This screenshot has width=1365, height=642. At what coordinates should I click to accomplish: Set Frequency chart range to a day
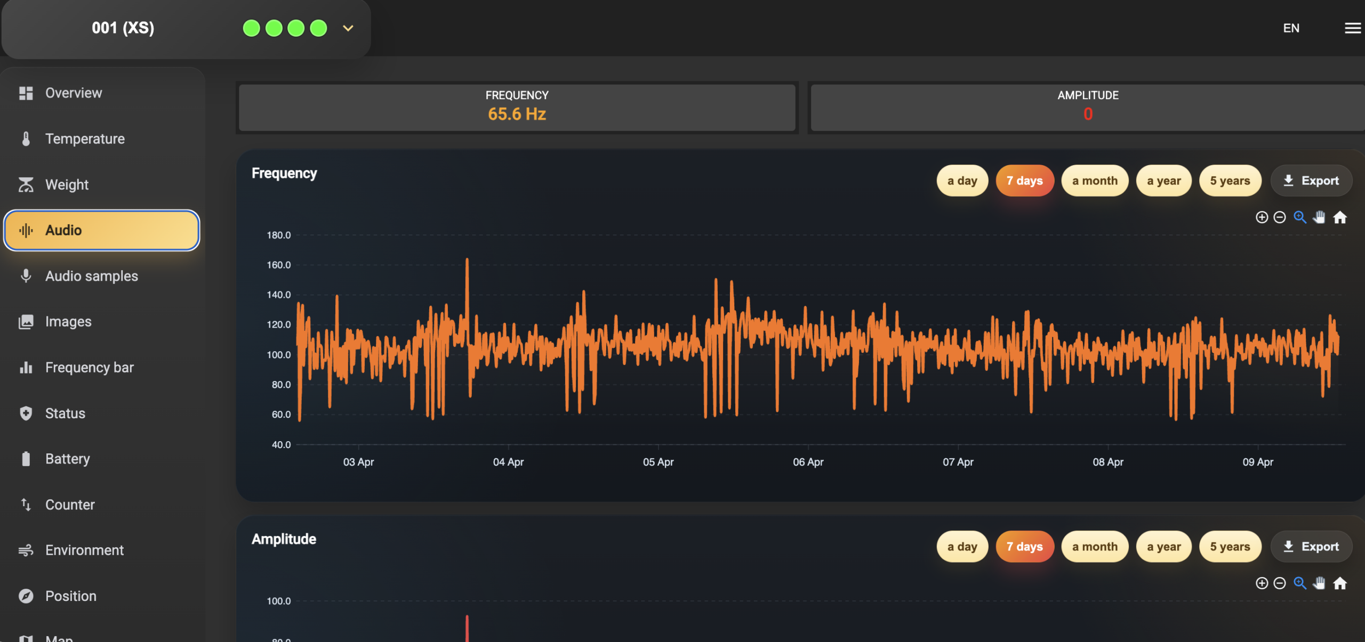pyautogui.click(x=962, y=181)
